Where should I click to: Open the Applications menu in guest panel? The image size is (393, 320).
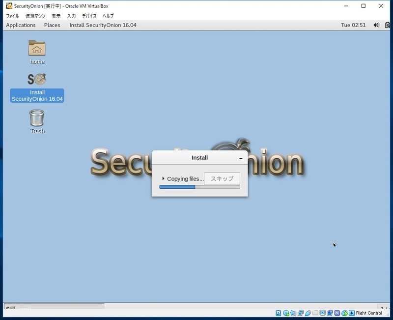click(21, 25)
